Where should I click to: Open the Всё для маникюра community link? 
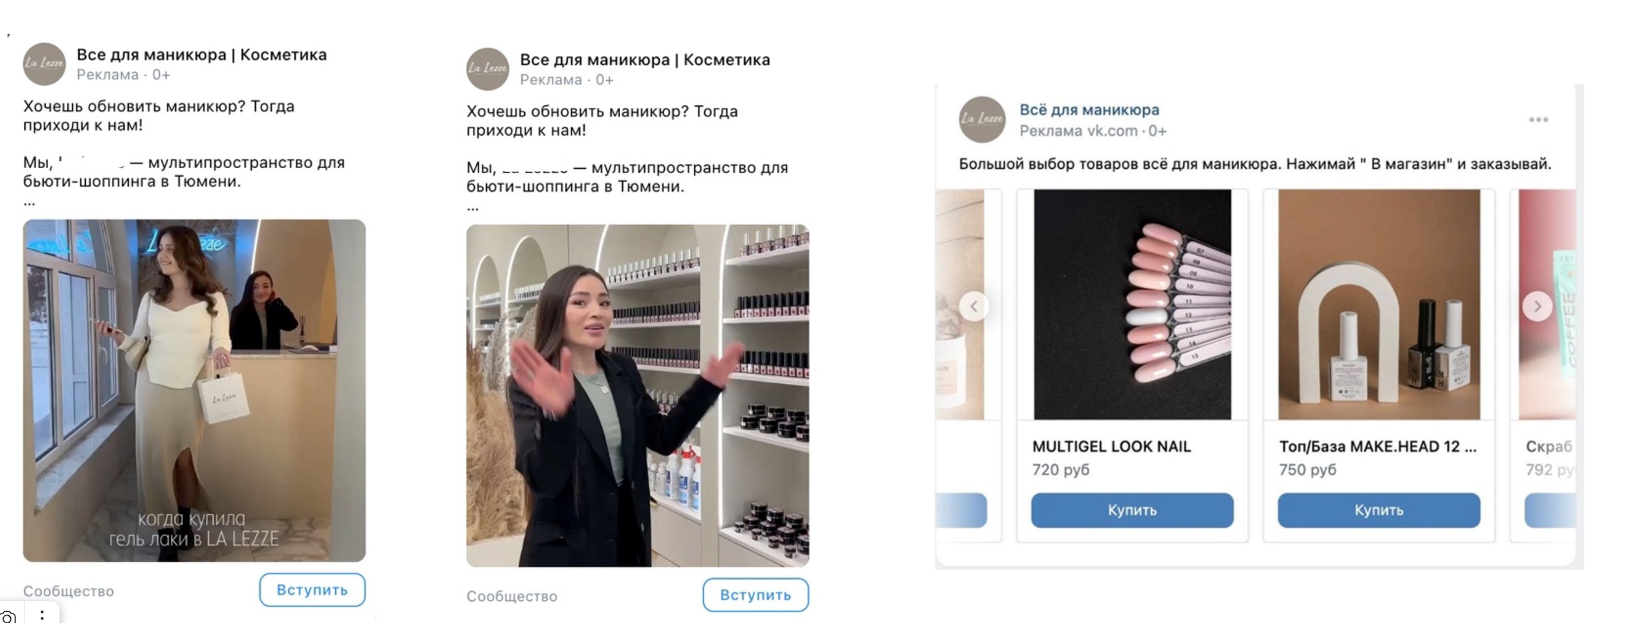coord(1089,110)
